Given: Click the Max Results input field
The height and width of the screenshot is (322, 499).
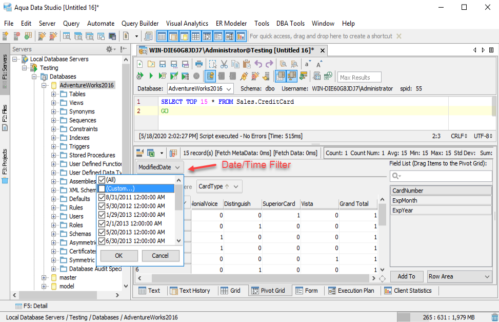Looking at the screenshot, I should (x=360, y=78).
